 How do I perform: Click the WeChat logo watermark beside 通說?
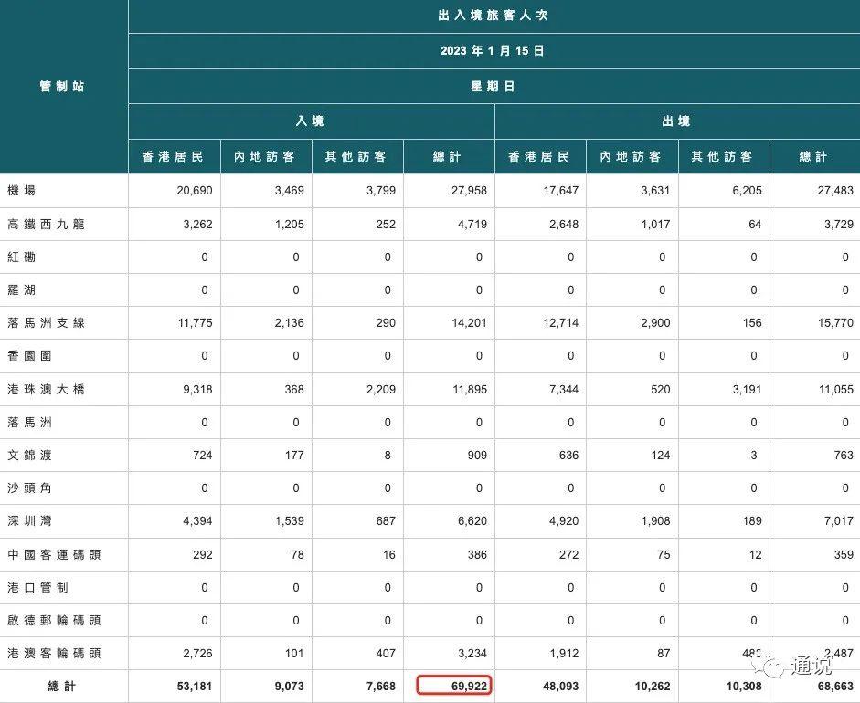(773, 666)
